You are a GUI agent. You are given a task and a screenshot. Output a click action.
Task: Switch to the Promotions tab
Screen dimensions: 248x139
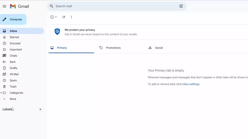click(113, 48)
